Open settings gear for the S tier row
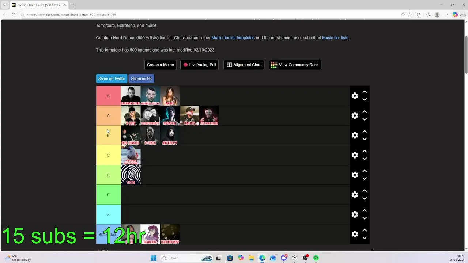This screenshot has width=468, height=263. [355, 96]
